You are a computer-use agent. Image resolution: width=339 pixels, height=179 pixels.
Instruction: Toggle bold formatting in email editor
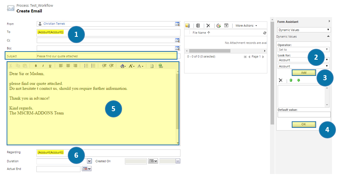[x=36, y=66]
